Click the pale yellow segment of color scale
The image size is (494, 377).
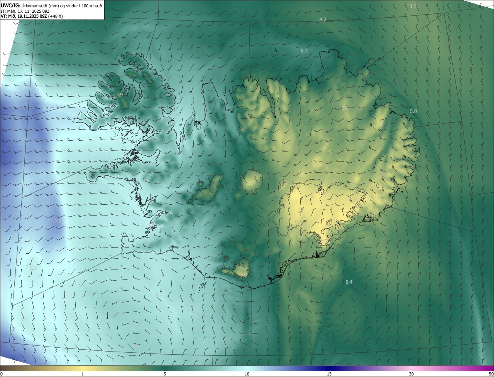[x=83, y=368]
